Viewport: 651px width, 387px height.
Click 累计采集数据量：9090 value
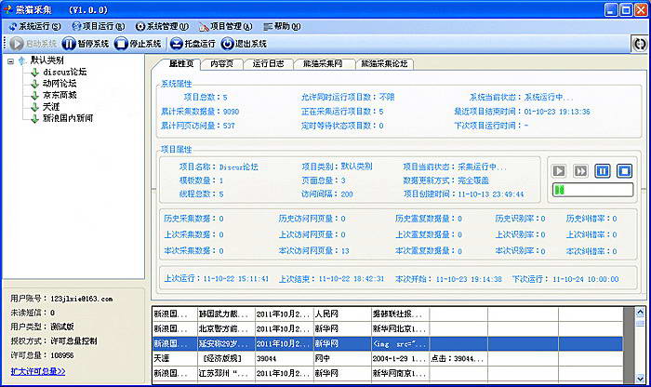point(231,112)
